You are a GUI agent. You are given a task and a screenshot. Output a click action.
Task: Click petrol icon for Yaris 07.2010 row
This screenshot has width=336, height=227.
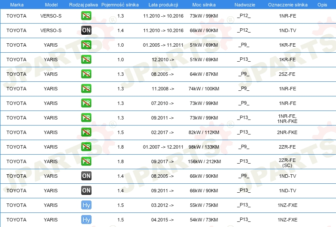point(86,103)
